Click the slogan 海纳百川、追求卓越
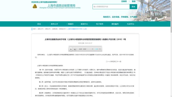The height and width of the screenshot is (97, 172). click(120, 17)
